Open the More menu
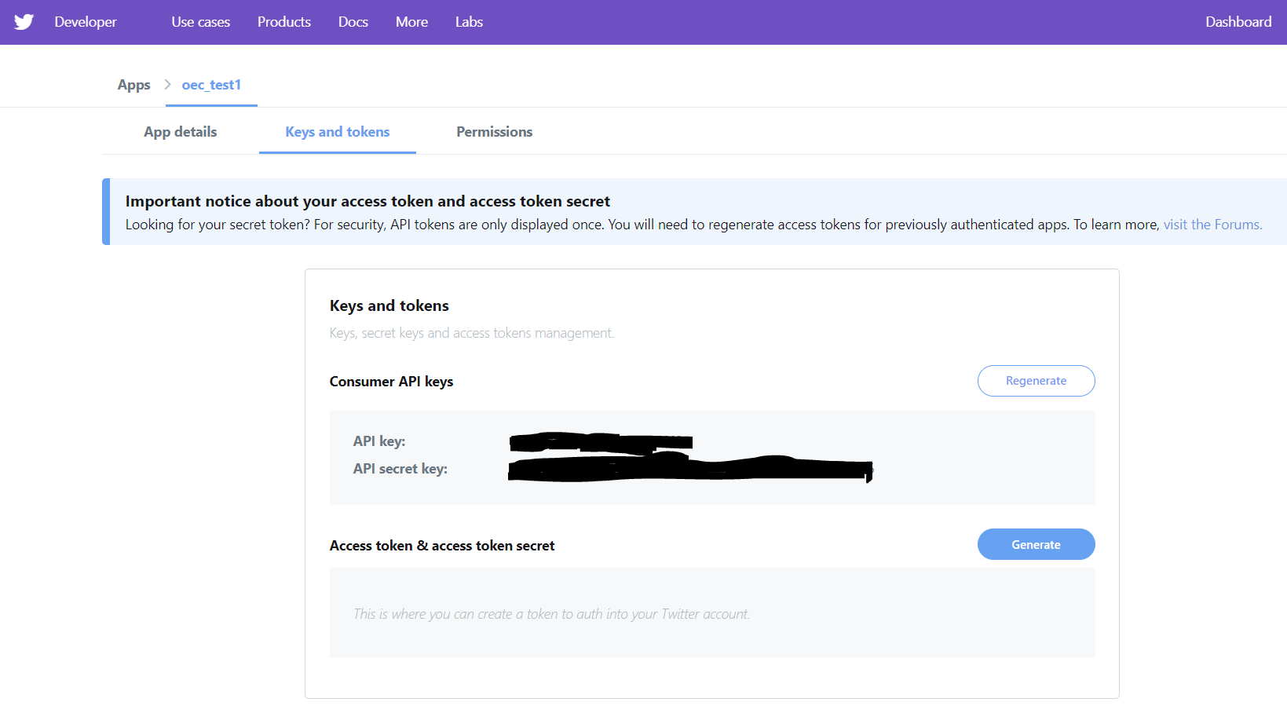Screen dimensions: 1287x713 pos(411,22)
